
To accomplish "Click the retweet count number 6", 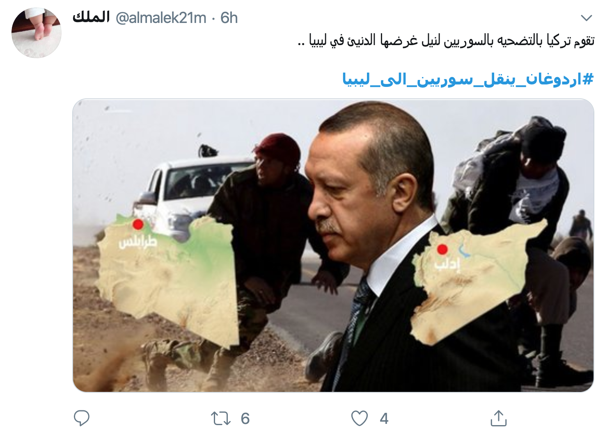I will click(x=245, y=419).
